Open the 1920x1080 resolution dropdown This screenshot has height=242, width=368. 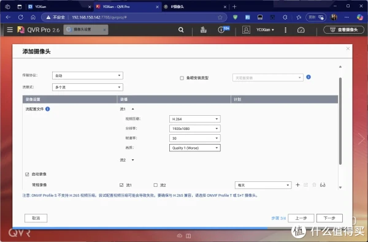tap(195, 129)
